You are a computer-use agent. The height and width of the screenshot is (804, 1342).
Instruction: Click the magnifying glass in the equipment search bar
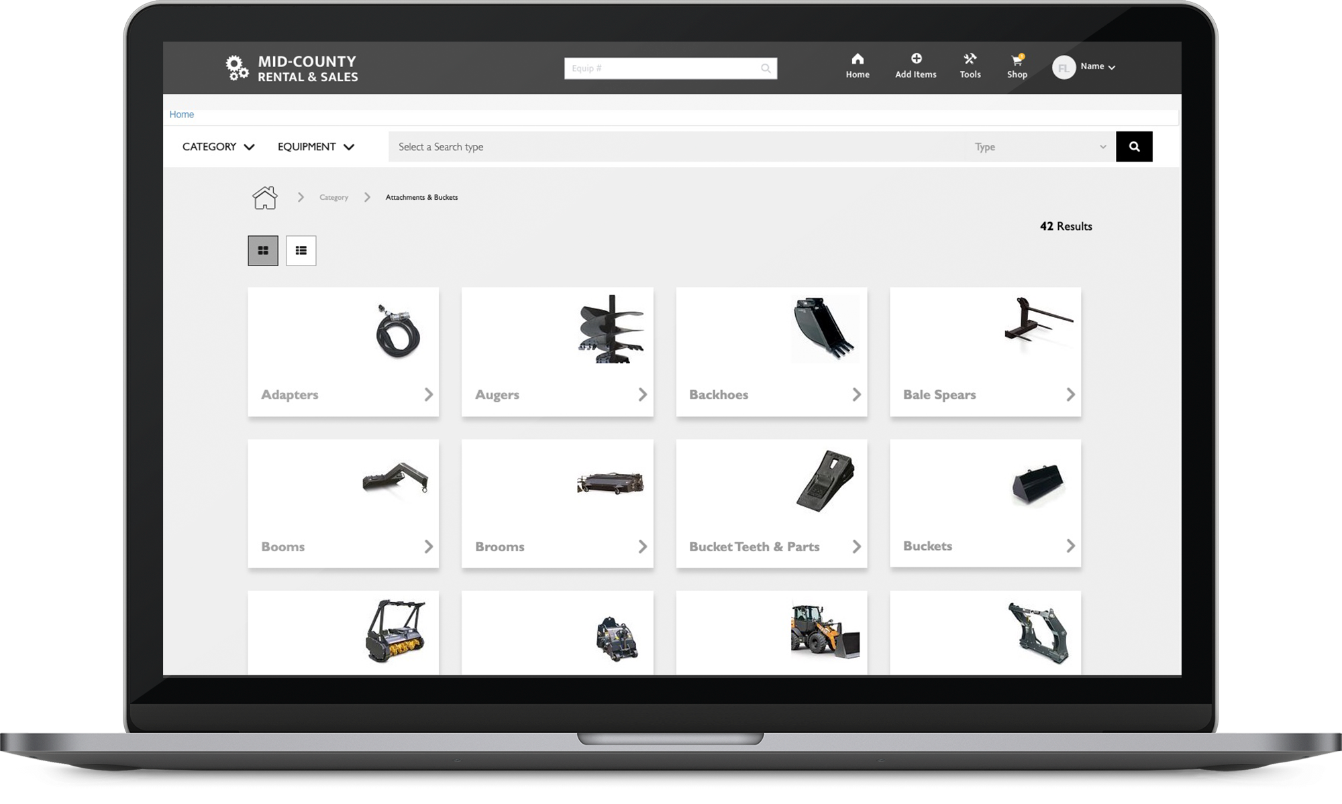[x=765, y=68]
